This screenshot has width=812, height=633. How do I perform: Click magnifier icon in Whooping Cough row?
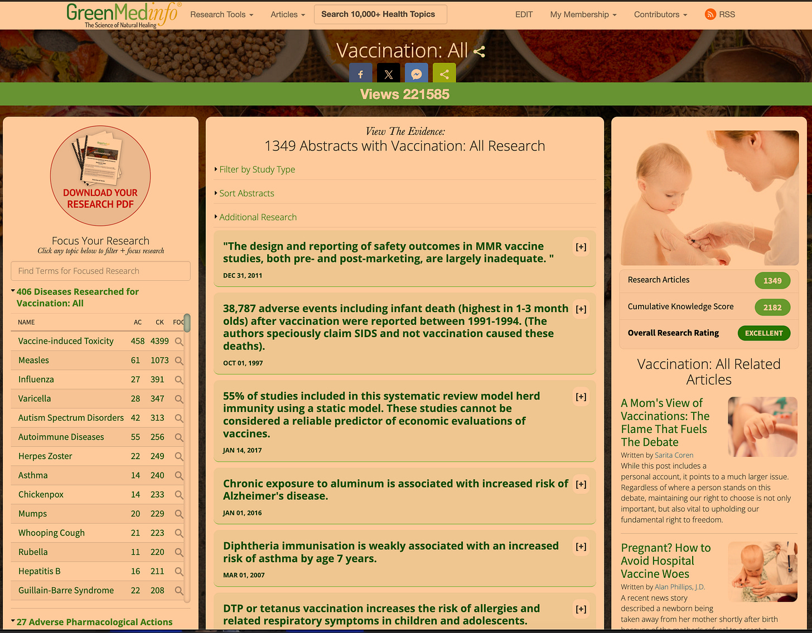coord(179,533)
